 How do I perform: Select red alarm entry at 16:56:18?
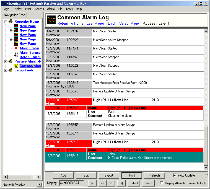pos(125,144)
